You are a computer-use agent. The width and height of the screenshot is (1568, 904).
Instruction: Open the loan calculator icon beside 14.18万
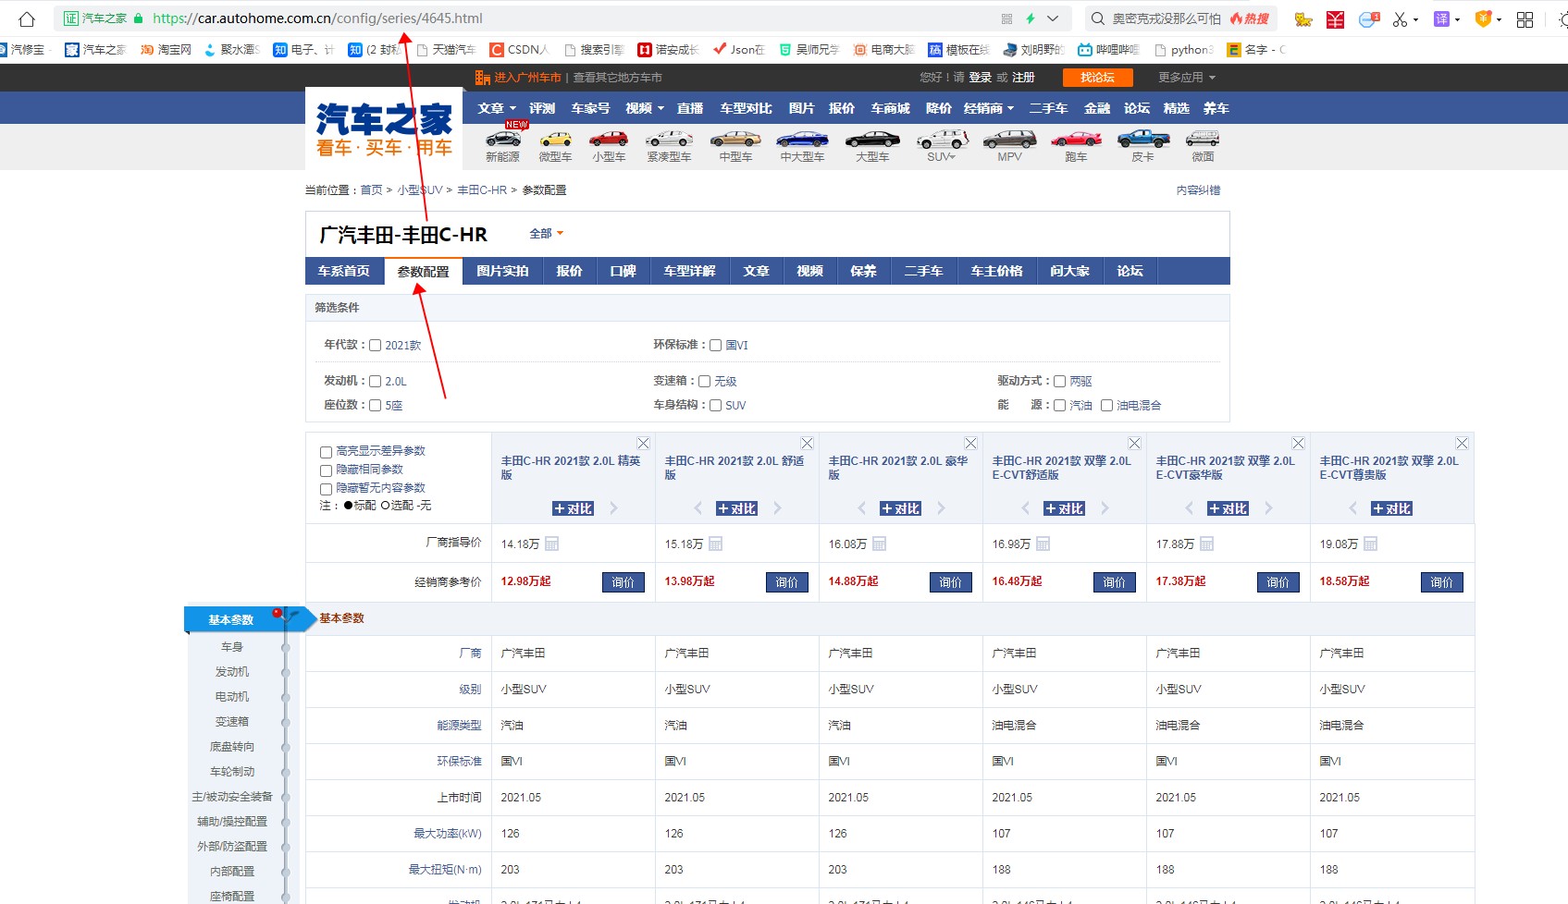tap(553, 544)
